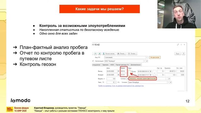This screenshot has width=201, height=113.
Task: Expand the Организация dropdown arrow
Action: (x=144, y=61)
